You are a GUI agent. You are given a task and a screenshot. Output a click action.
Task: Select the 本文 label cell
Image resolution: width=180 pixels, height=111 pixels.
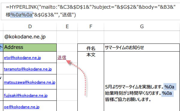click(91, 55)
